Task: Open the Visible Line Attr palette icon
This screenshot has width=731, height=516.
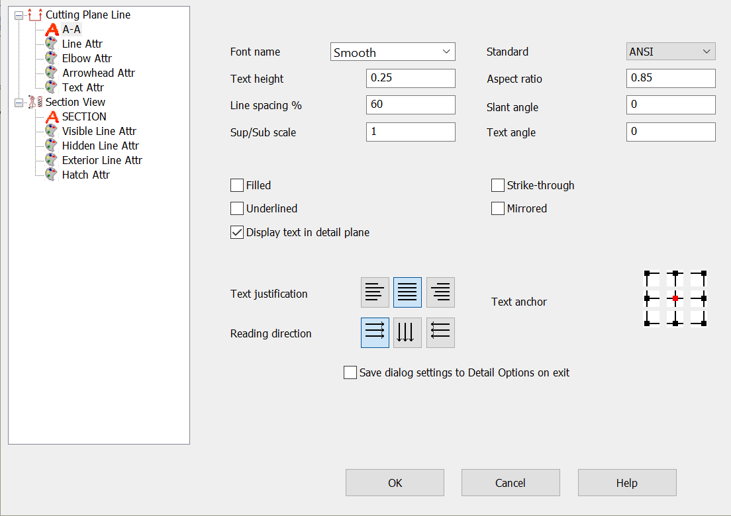Action: (x=53, y=131)
